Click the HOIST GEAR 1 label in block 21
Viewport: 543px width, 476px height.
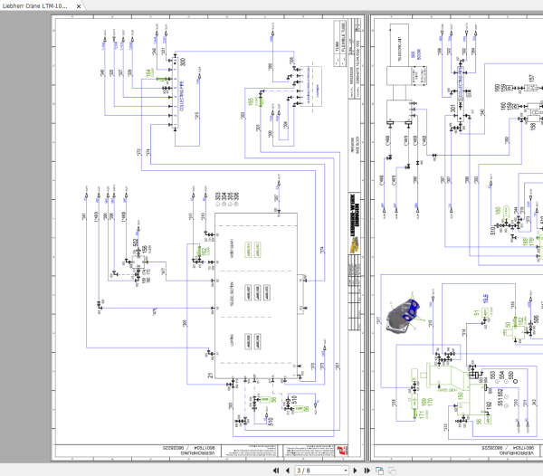[232, 248]
